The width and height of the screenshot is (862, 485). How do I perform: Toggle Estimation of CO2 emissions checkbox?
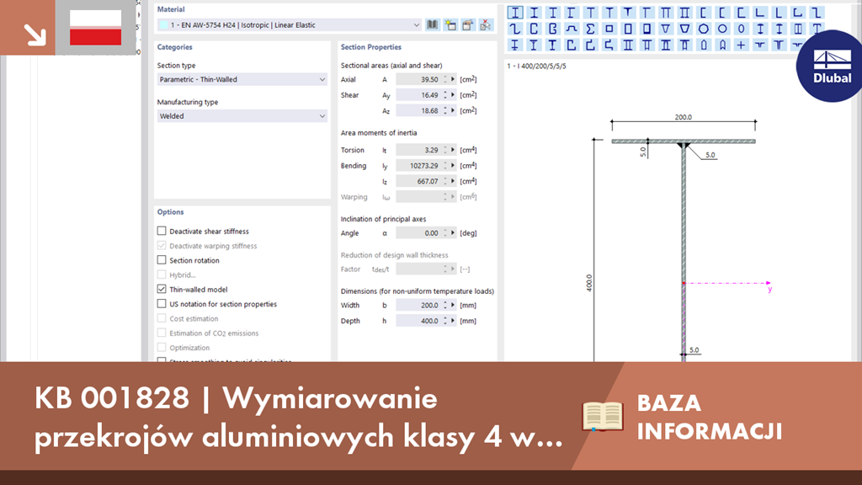(x=162, y=333)
